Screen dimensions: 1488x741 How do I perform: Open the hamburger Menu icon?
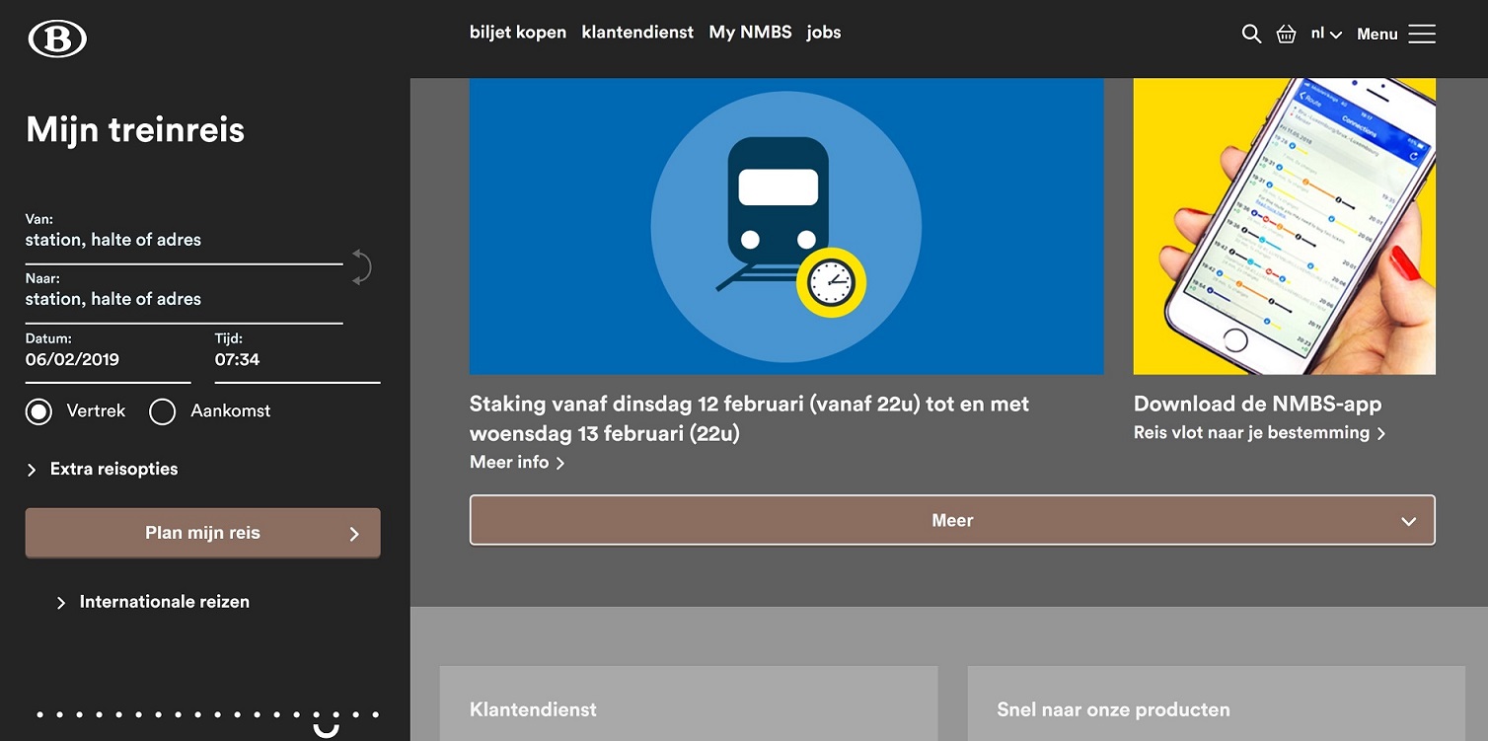click(1422, 35)
